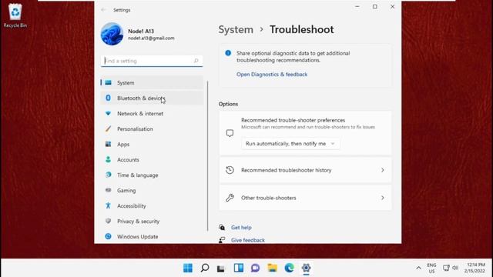Open File Explorer from the taskbar
The width and height of the screenshot is (493, 277).
coord(272,268)
